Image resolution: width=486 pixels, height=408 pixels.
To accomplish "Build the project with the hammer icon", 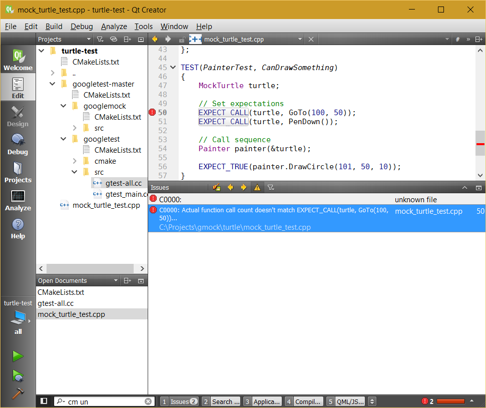I will pos(18,393).
